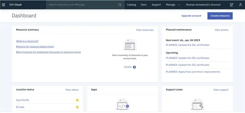Open the Manage menu

171,5
